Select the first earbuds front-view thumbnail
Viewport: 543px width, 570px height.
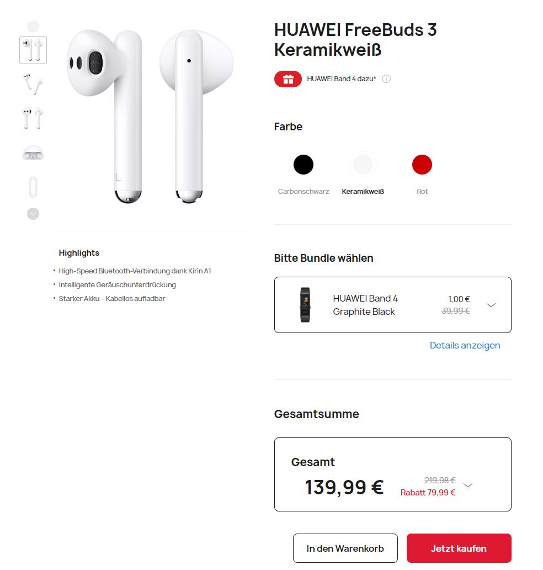click(33, 50)
